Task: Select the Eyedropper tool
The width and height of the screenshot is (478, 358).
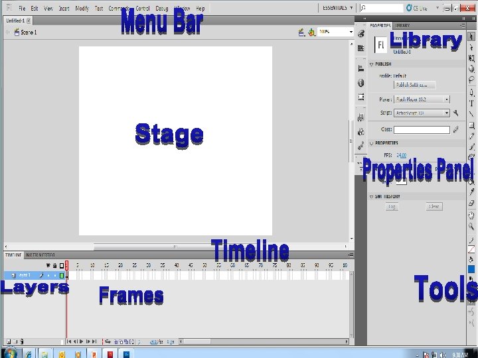Action: [x=471, y=192]
